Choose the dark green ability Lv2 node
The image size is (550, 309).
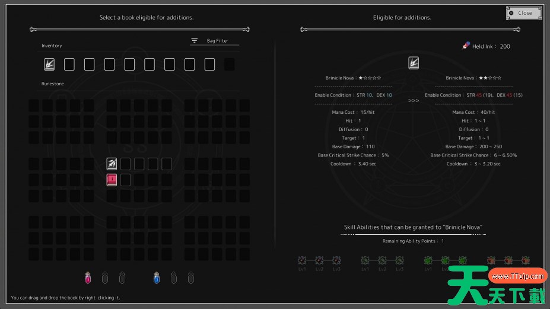point(383,260)
